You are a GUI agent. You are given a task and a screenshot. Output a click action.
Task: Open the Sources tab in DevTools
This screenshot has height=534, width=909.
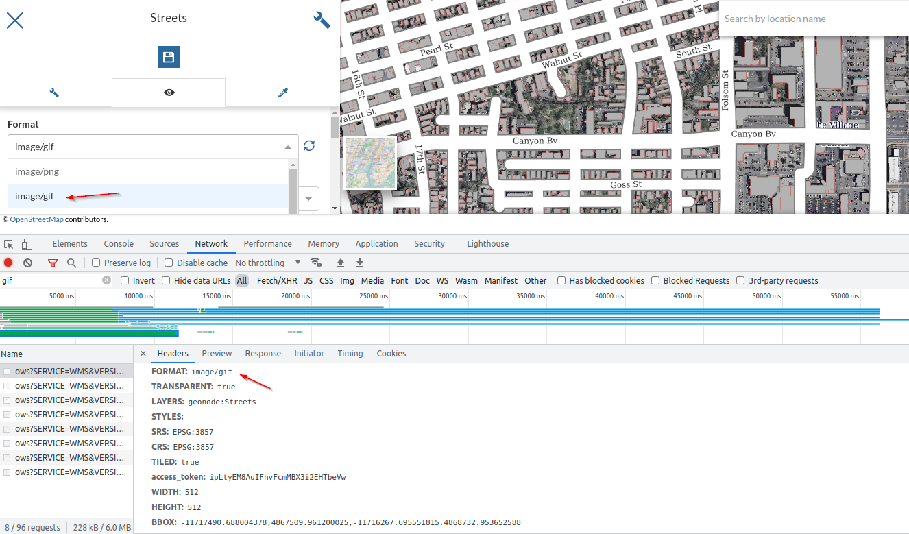pyautogui.click(x=165, y=244)
